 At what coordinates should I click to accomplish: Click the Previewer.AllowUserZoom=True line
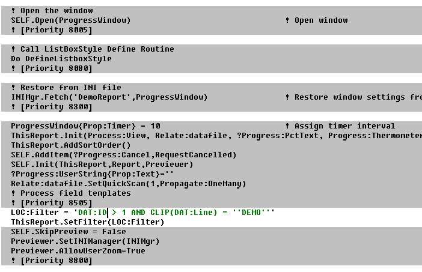click(x=78, y=251)
